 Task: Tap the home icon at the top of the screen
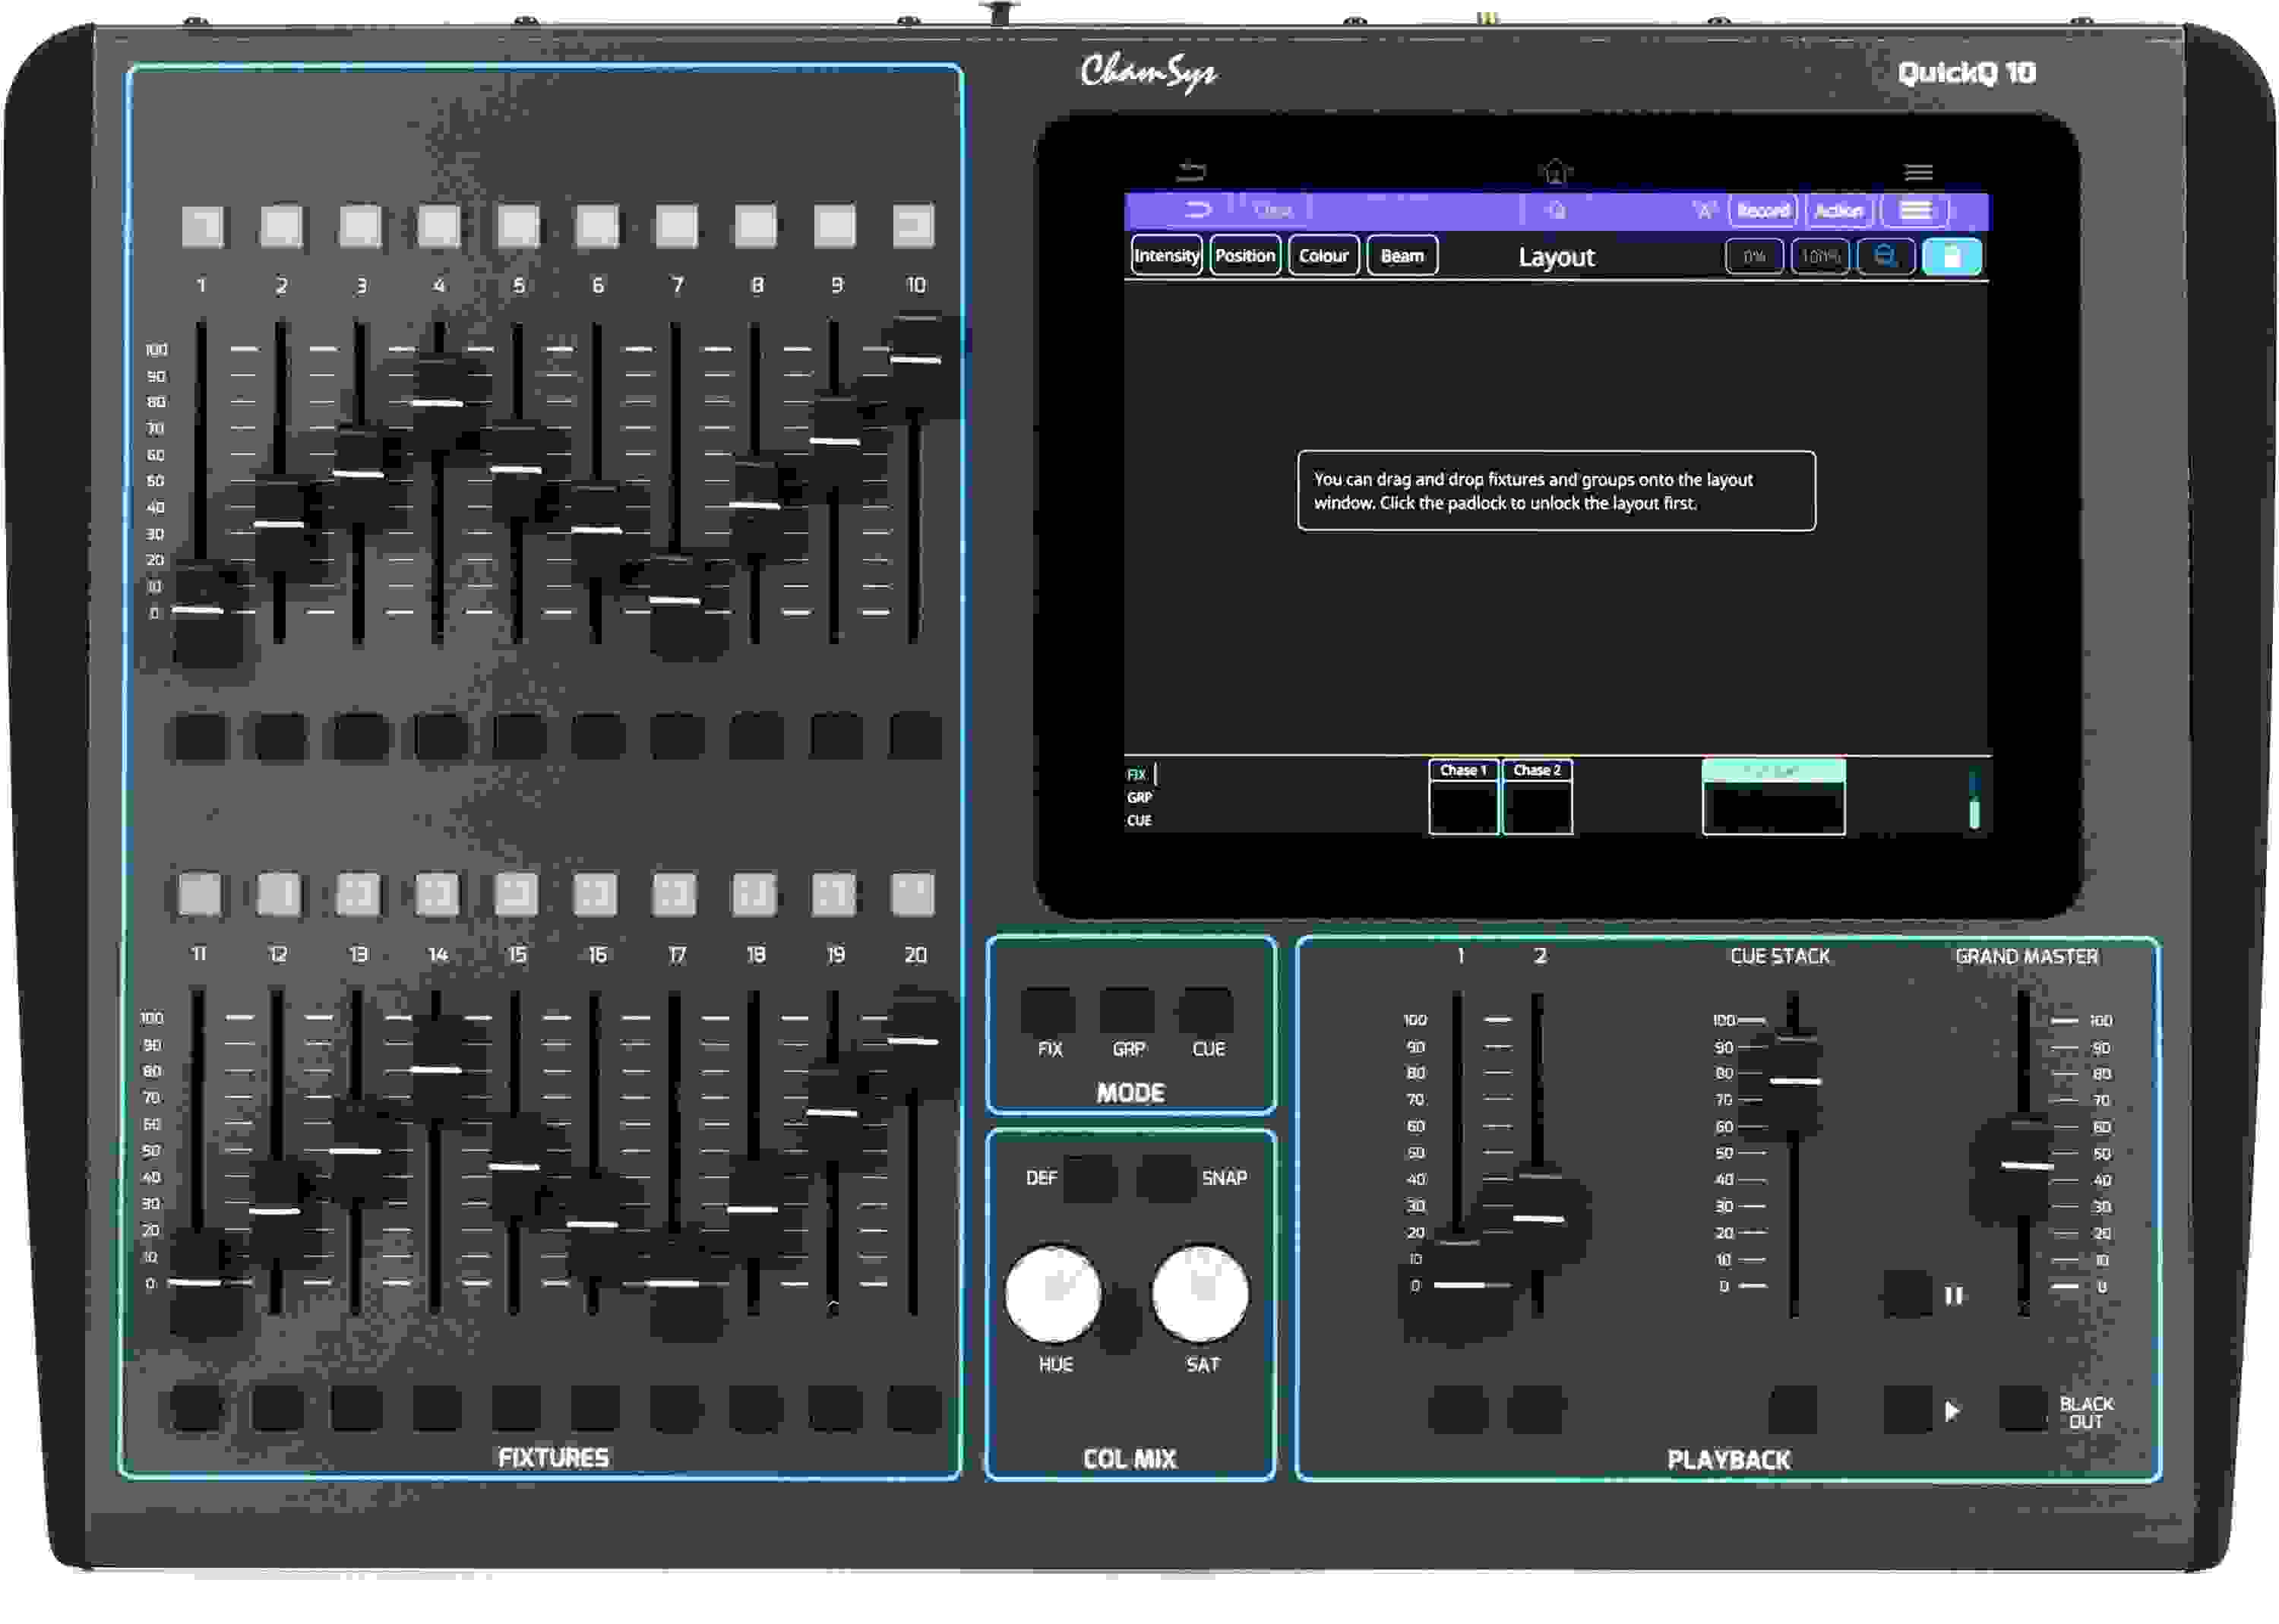1554,172
